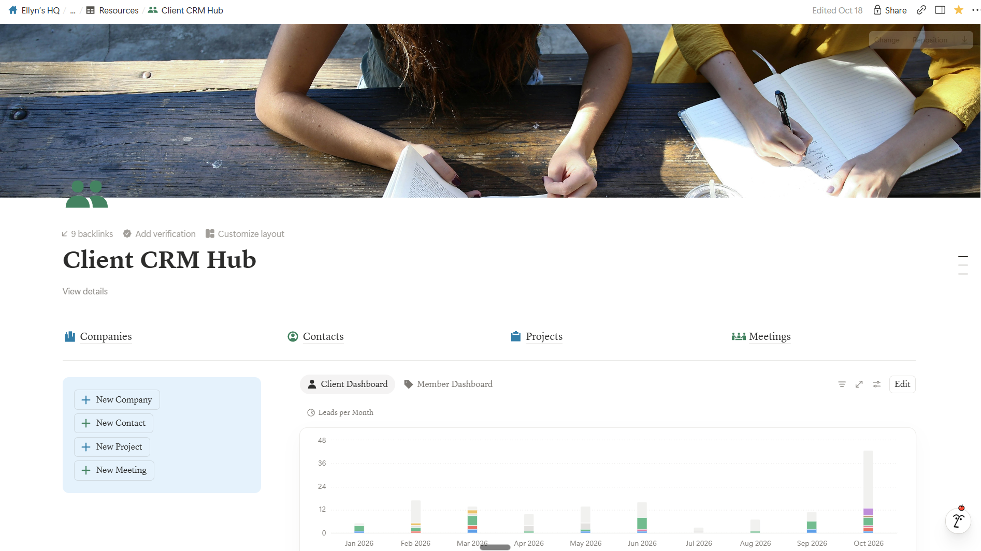Viewport: 981px width, 551px height.
Task: Click the Feb 2026 bar in chart
Action: [416, 516]
